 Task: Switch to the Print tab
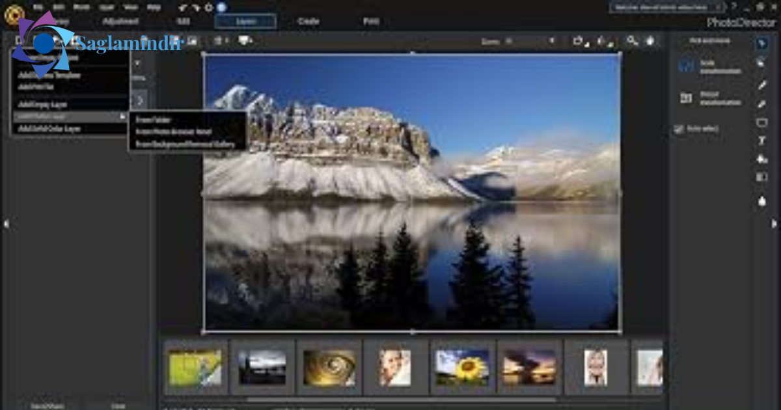[371, 21]
